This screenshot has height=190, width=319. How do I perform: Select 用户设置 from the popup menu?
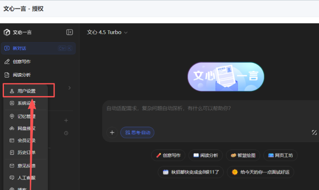click(26, 91)
